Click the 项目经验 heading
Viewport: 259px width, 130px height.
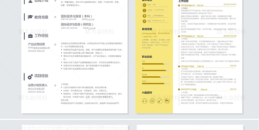[x=41, y=76]
